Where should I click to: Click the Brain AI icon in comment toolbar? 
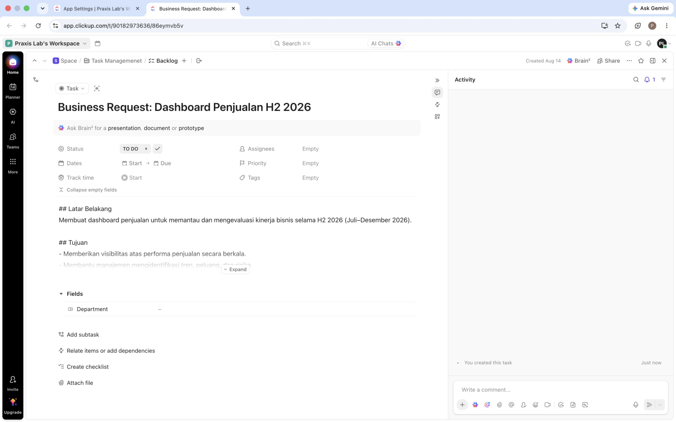[x=475, y=405]
